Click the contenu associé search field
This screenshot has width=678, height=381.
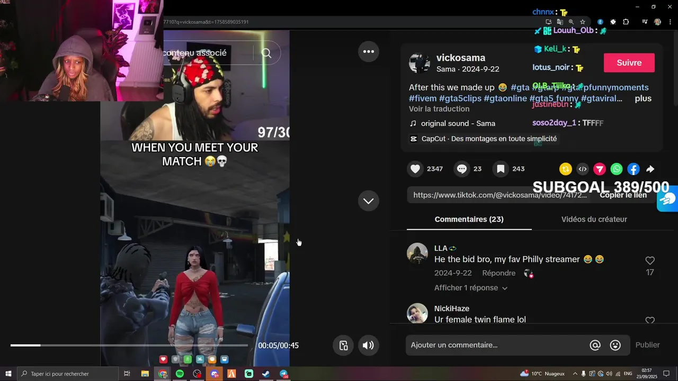coord(208,53)
